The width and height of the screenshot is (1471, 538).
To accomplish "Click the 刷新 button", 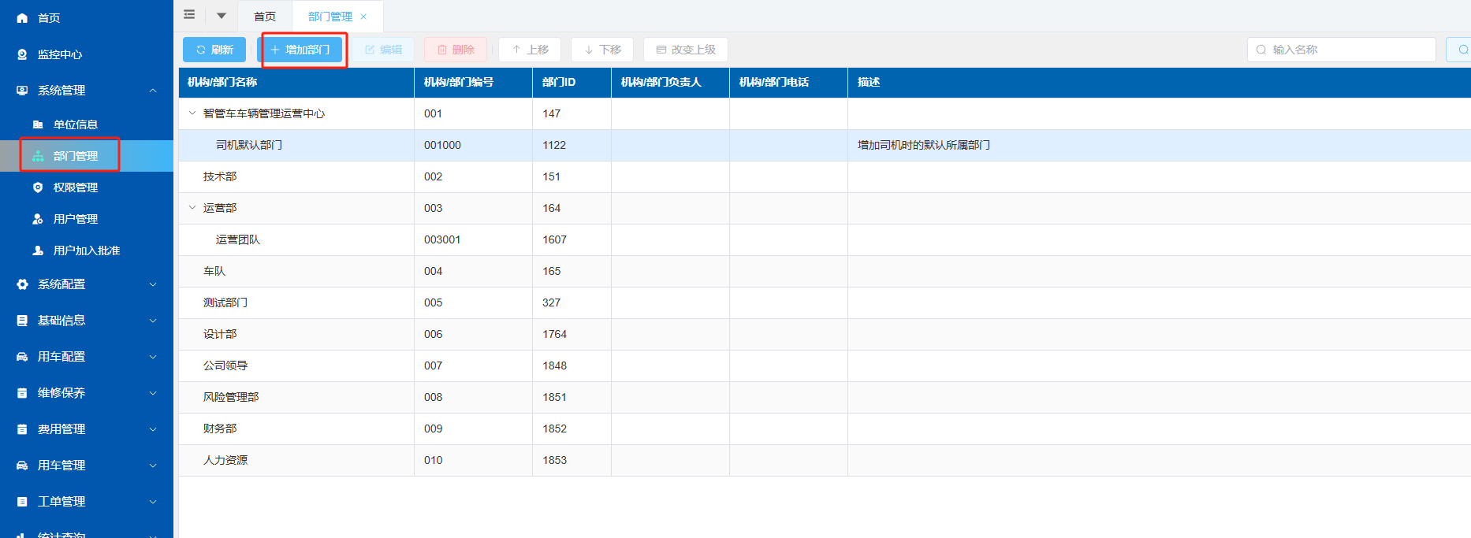I will click(214, 50).
